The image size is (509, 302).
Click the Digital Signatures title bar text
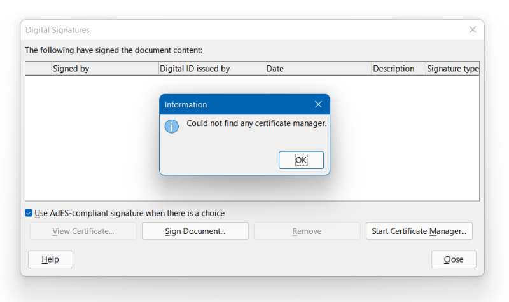tap(57, 30)
